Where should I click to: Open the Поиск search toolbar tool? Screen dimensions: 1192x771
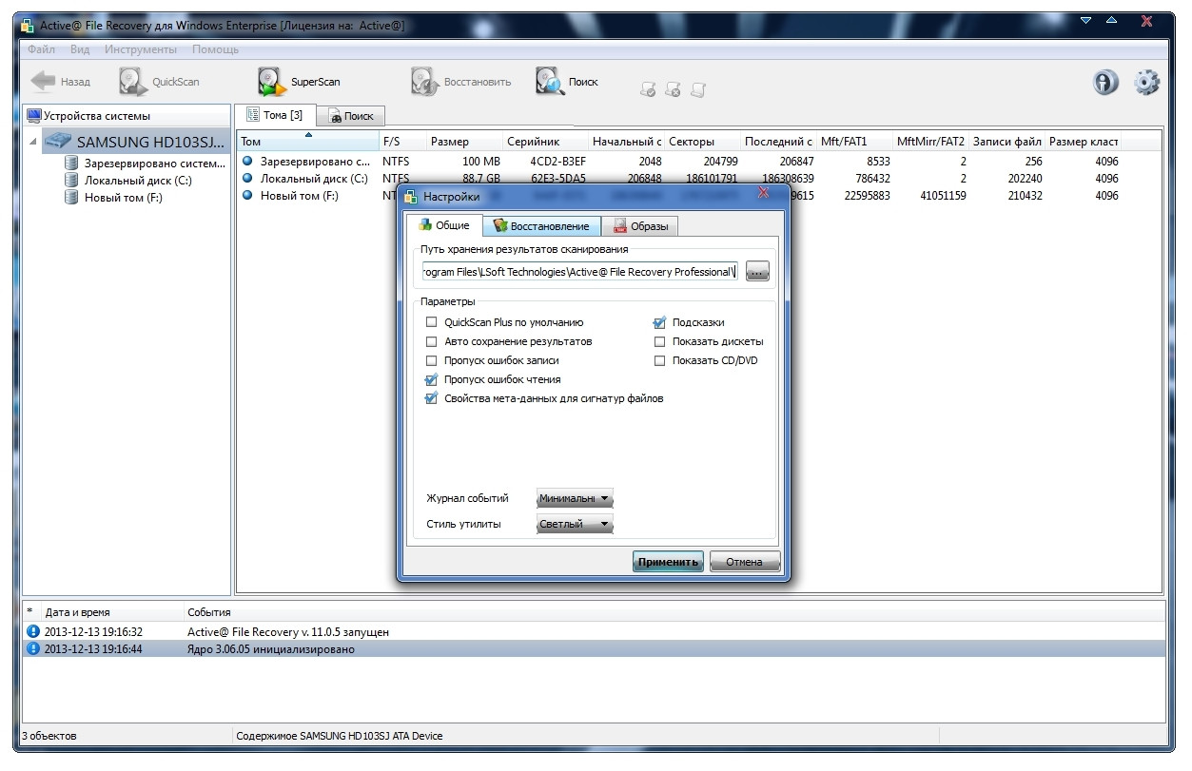(567, 82)
